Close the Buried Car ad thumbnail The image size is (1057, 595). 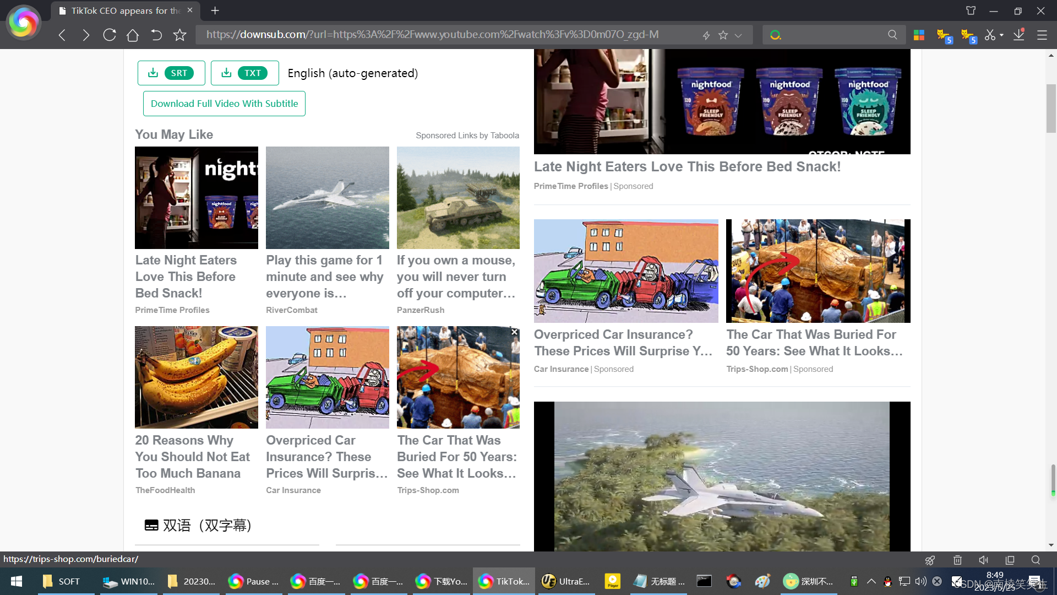click(514, 332)
